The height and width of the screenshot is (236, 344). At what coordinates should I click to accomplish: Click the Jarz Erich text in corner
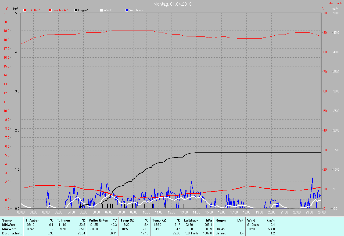(x=335, y=3)
